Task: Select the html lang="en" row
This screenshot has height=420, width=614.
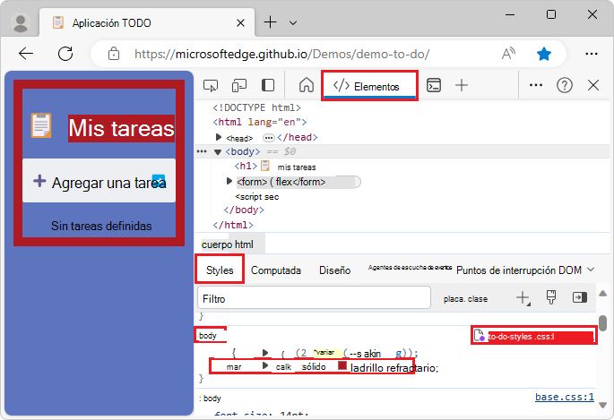Action: tap(260, 123)
